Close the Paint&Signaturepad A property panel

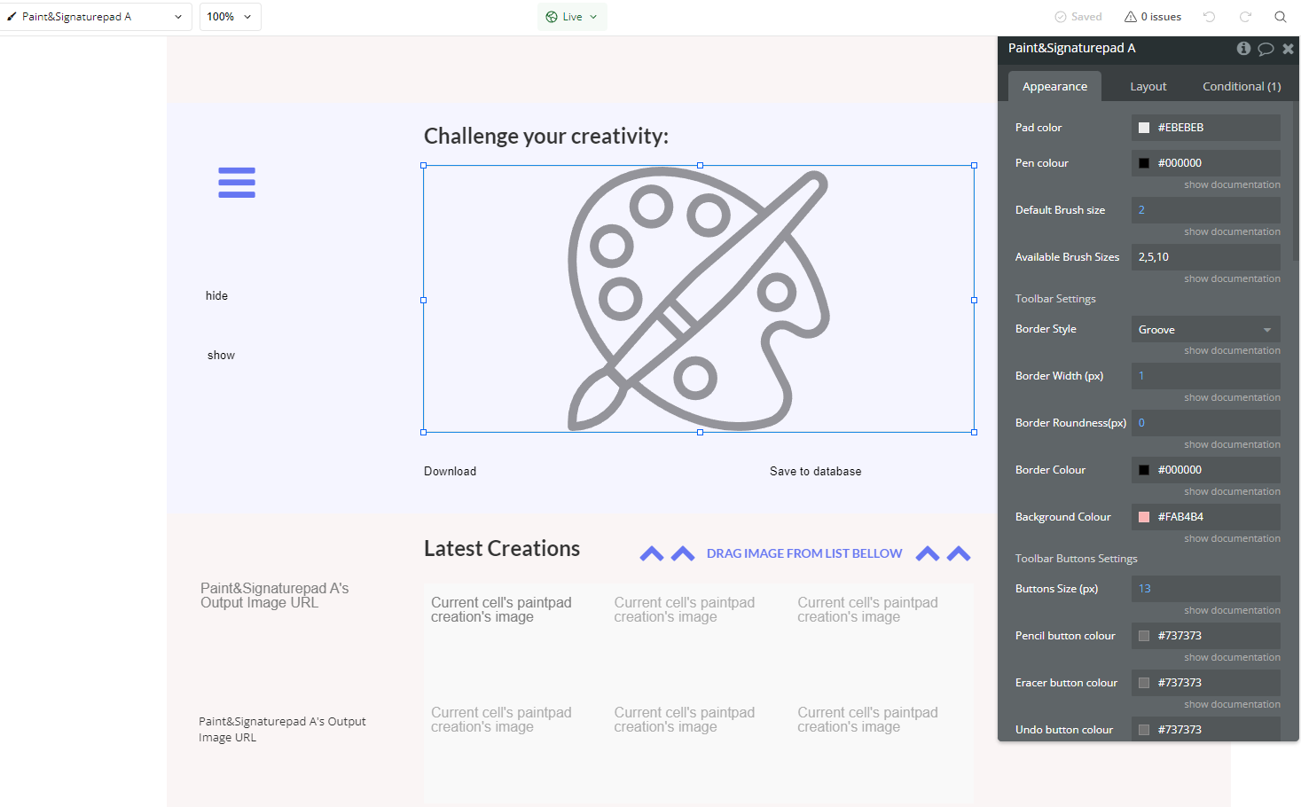1288,49
